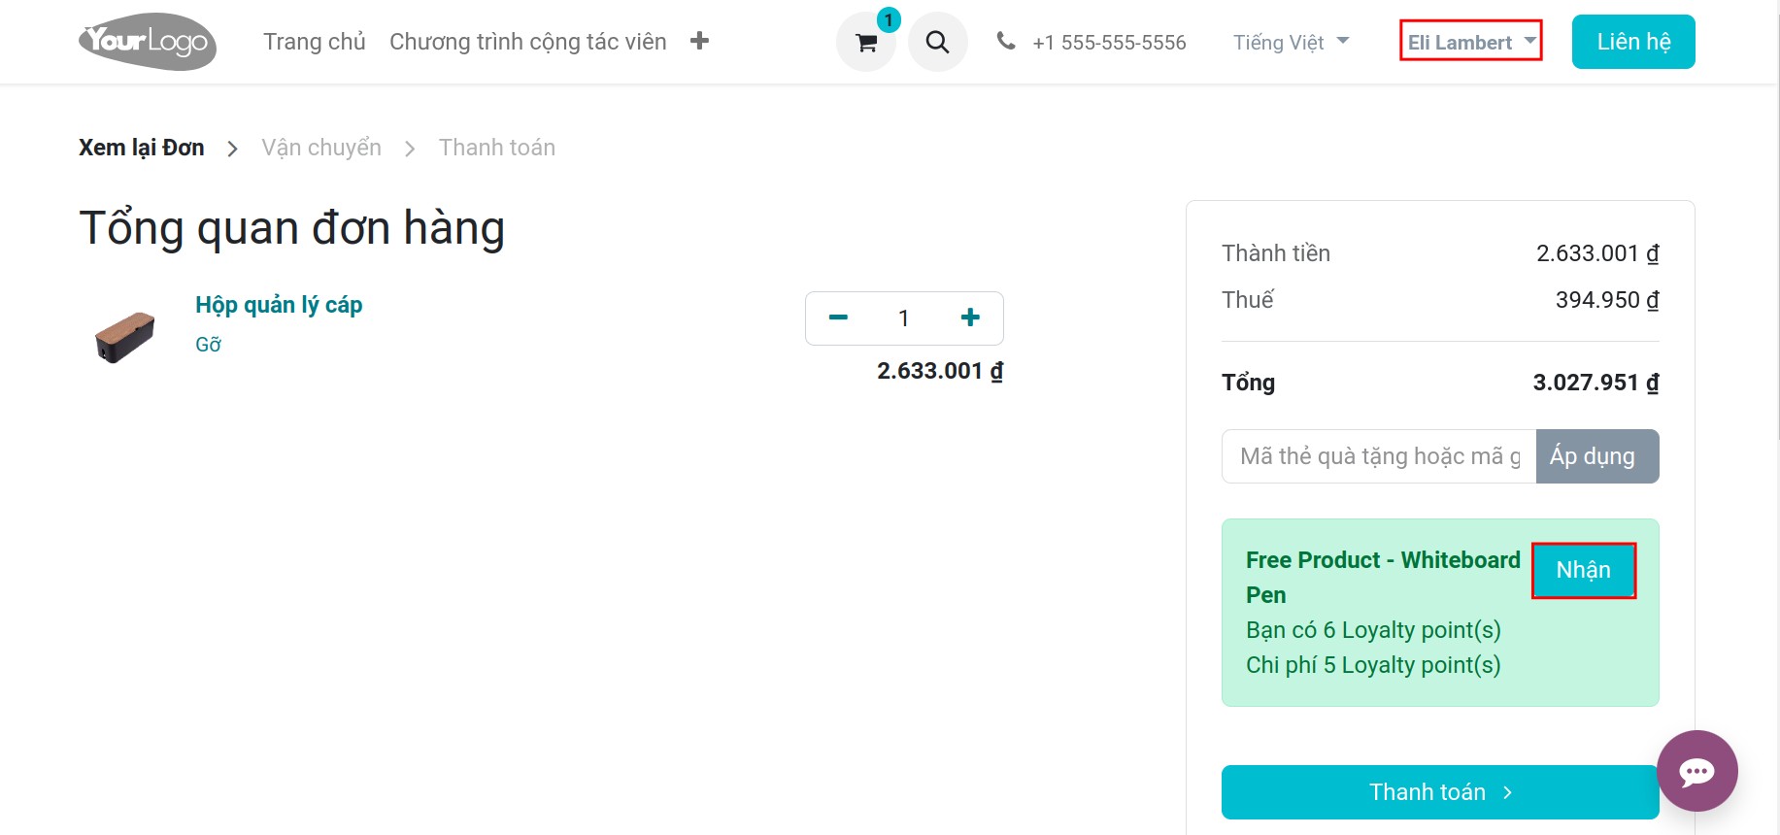Image resolution: width=1780 pixels, height=835 pixels.
Task: Click Nhận to claim the free Whiteboard Pen
Action: (1583, 570)
